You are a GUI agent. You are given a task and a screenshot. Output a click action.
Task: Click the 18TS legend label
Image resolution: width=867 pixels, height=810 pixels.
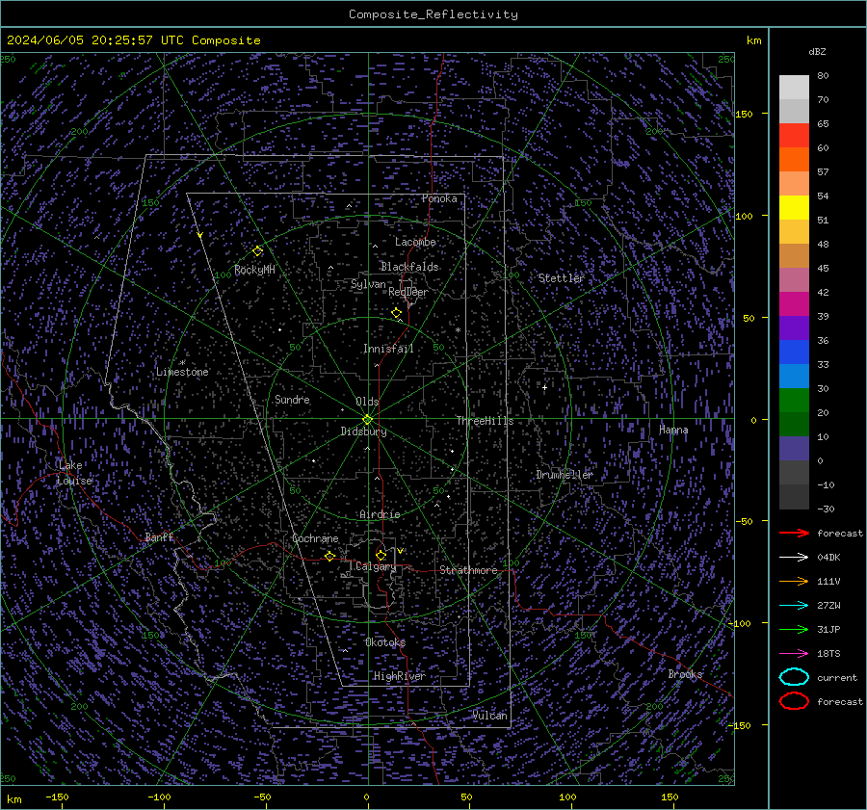(828, 654)
